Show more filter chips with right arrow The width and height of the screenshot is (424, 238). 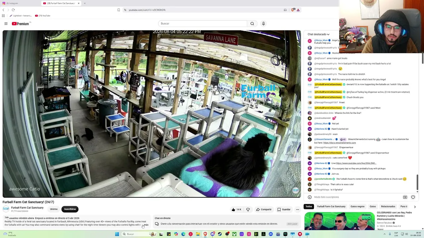pyautogui.click(x=415, y=207)
